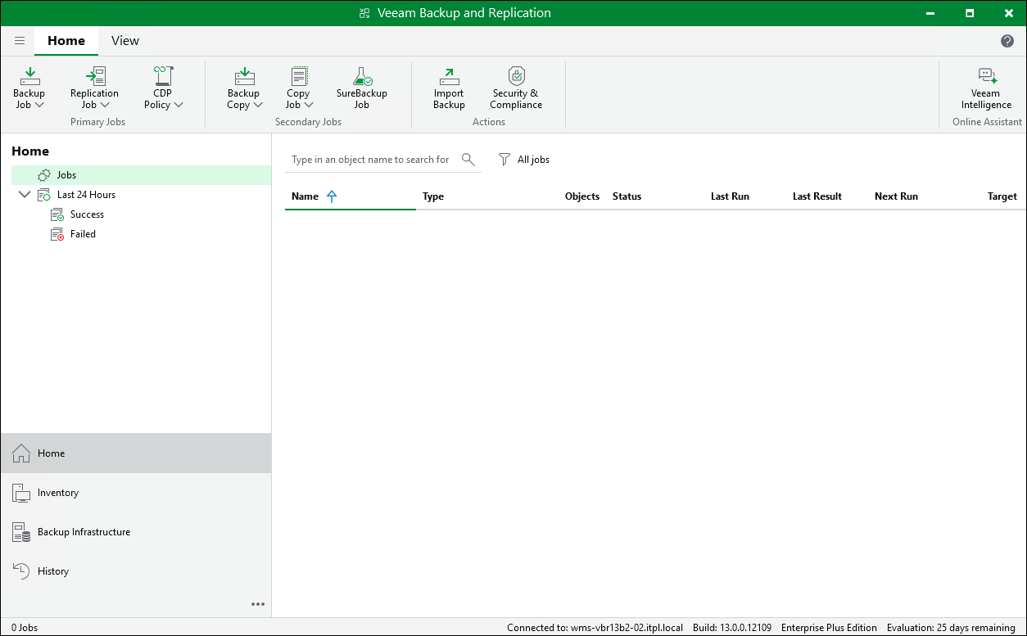Click the Name column sort arrow
The height and width of the screenshot is (636, 1027).
click(x=332, y=196)
